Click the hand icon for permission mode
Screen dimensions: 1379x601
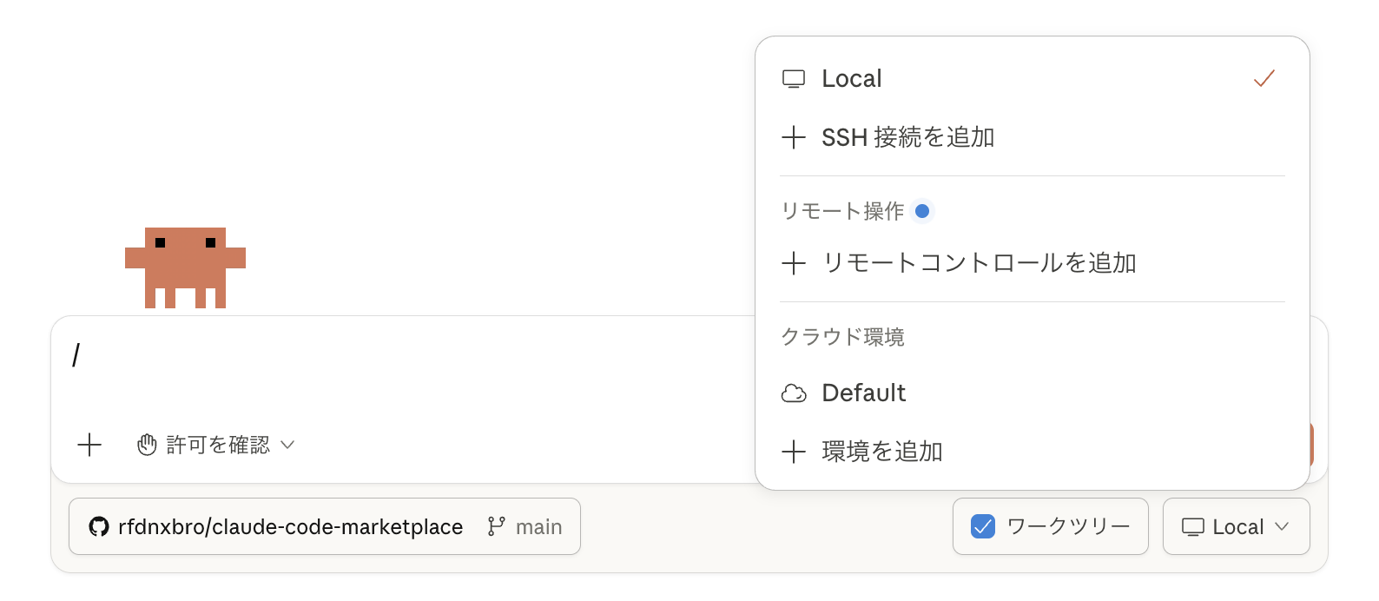(x=147, y=446)
